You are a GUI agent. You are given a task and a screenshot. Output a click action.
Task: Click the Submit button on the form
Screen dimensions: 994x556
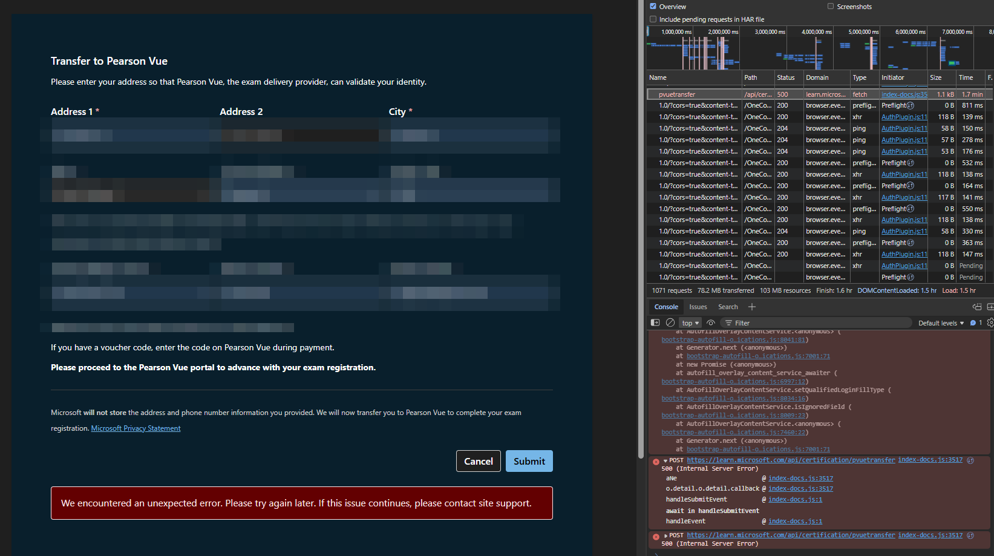pos(529,461)
